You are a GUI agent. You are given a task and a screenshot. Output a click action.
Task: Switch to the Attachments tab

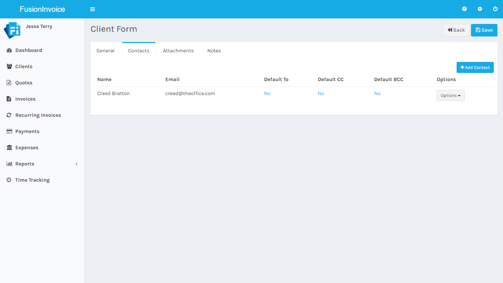pos(178,51)
